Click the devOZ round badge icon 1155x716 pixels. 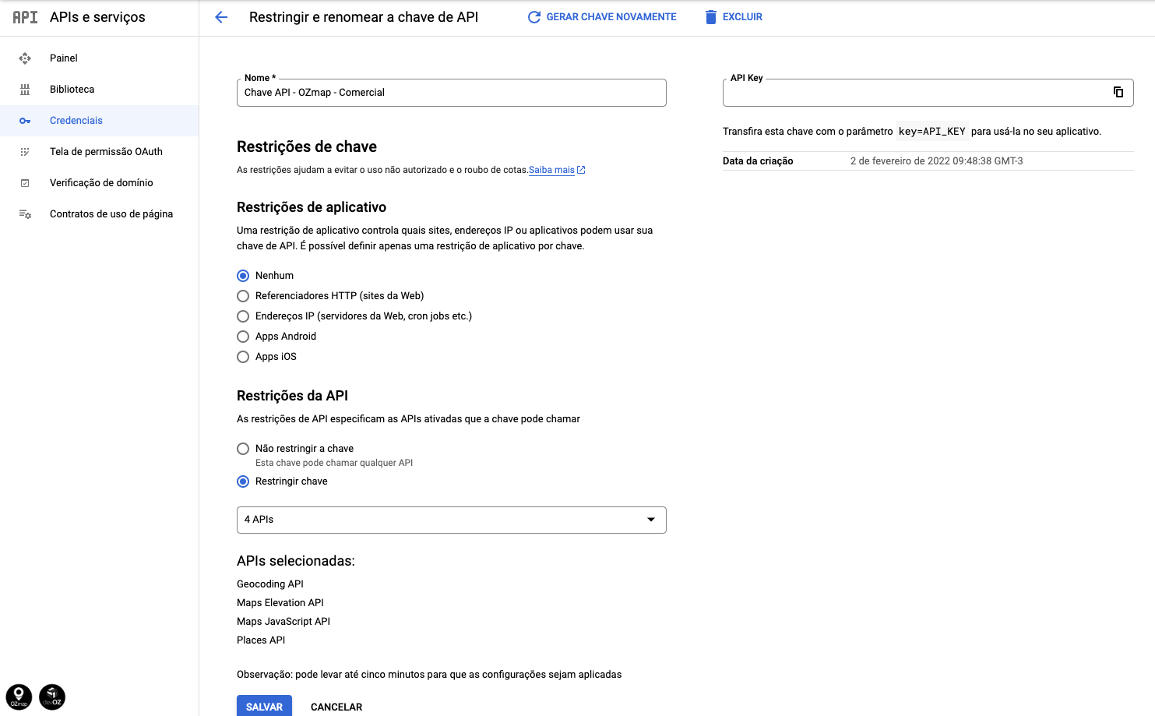click(x=52, y=697)
